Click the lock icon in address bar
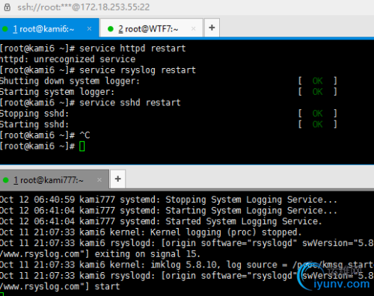Image resolution: width=374 pixels, height=296 pixels. click(x=7, y=7)
